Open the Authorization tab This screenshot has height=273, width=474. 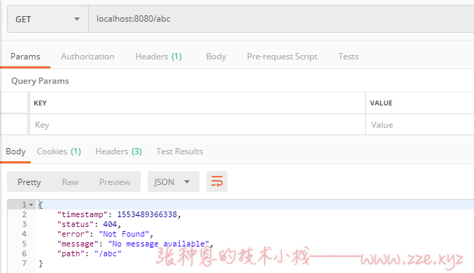click(88, 57)
